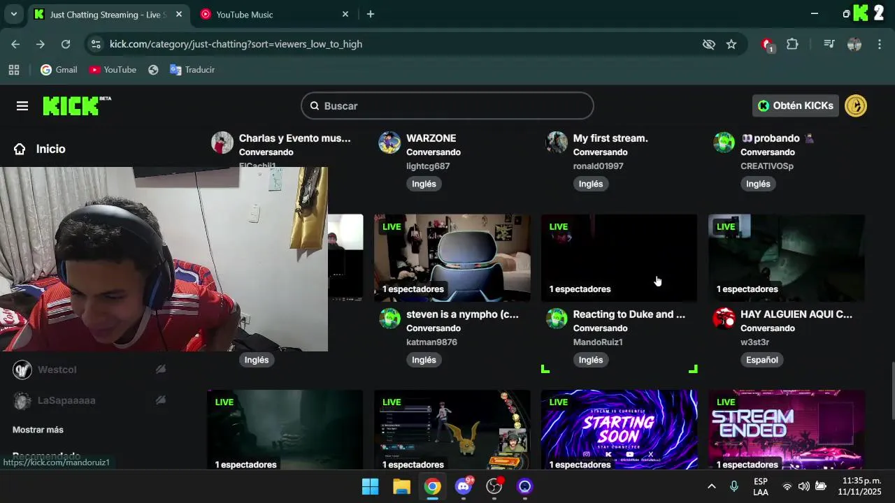View site information in address bar

point(96,44)
